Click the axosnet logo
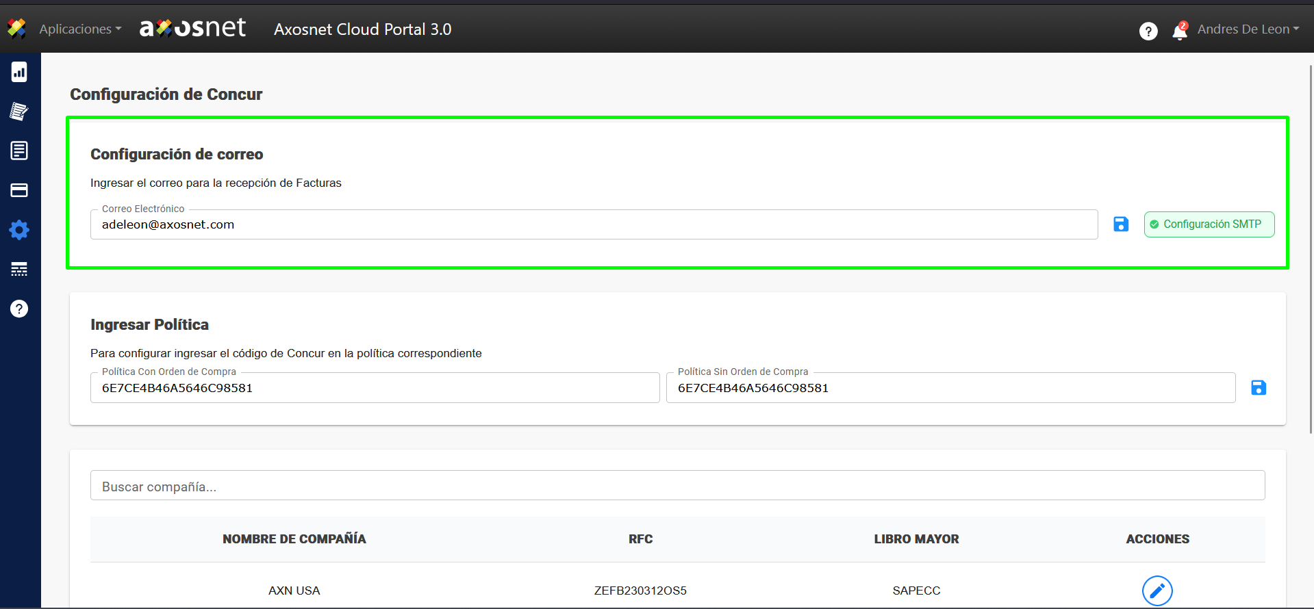 [192, 28]
